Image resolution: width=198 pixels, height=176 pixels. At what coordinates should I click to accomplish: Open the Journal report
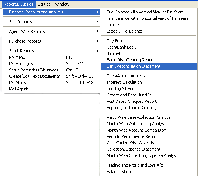tap(148, 53)
